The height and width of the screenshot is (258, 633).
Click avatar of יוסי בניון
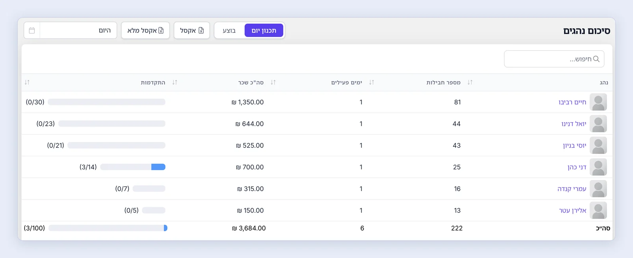coord(598,146)
